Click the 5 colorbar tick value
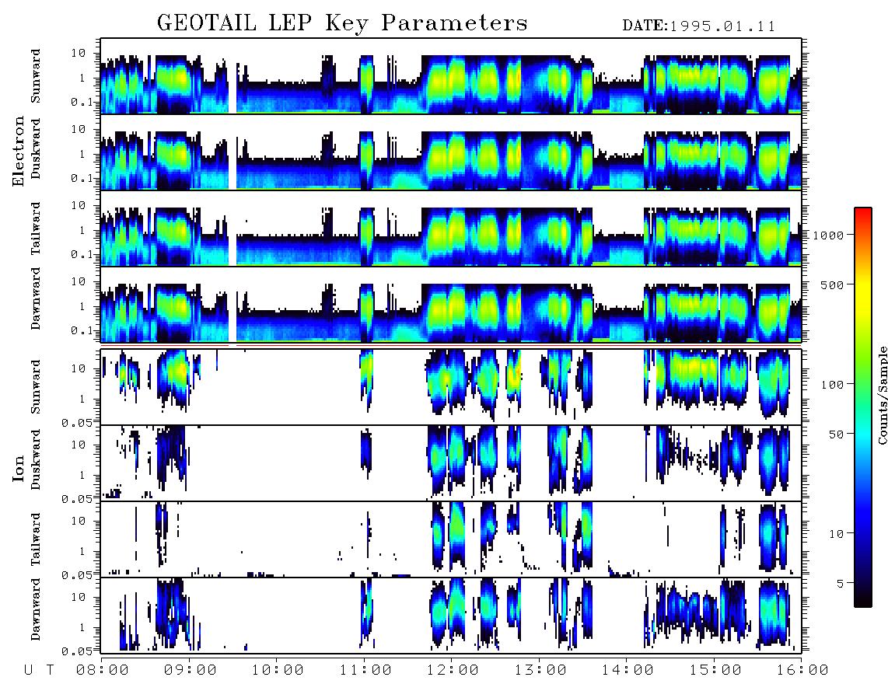 [840, 583]
